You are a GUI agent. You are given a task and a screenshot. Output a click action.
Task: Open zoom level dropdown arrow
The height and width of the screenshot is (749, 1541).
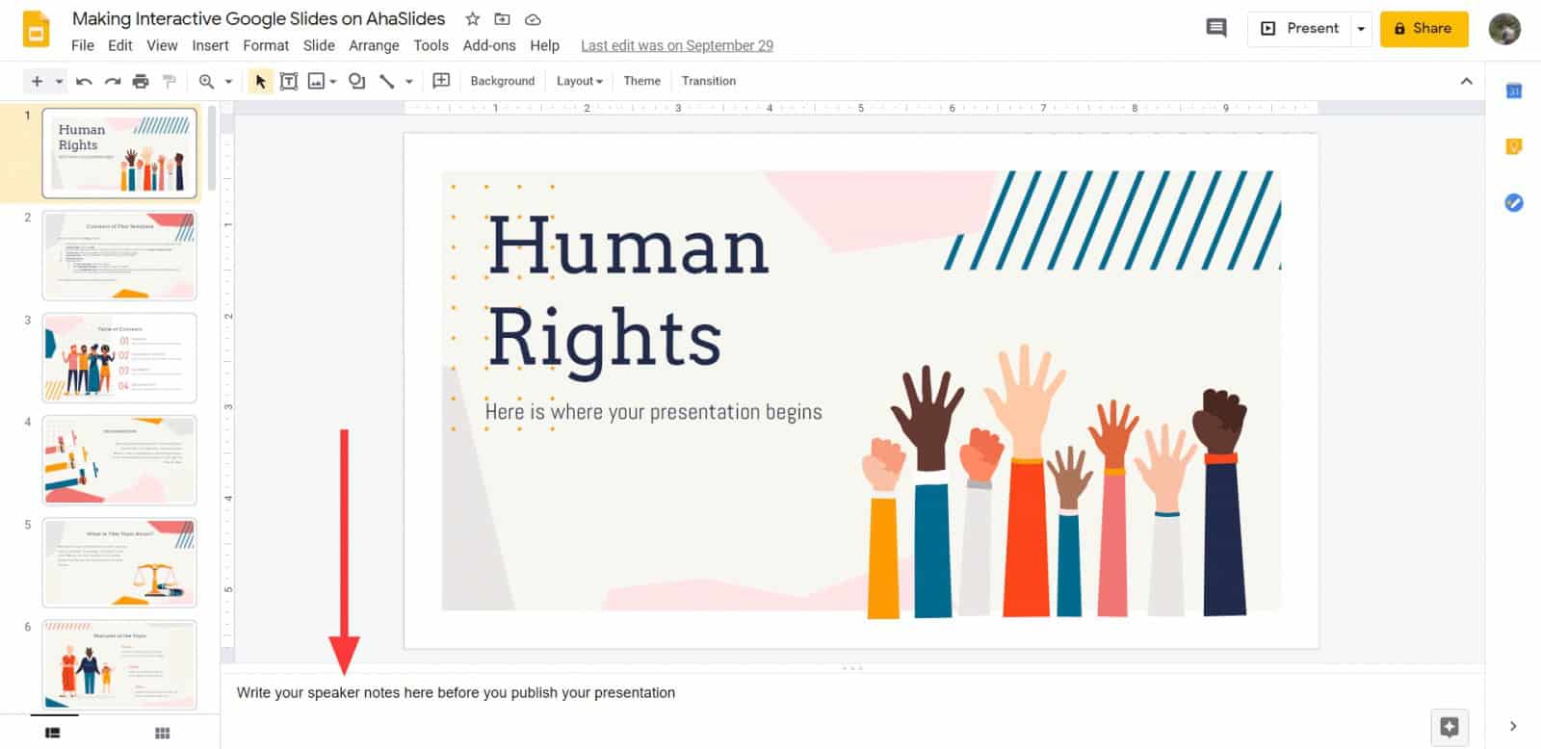point(228,81)
